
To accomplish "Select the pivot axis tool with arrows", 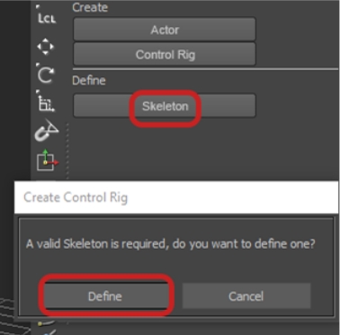I will click(47, 161).
